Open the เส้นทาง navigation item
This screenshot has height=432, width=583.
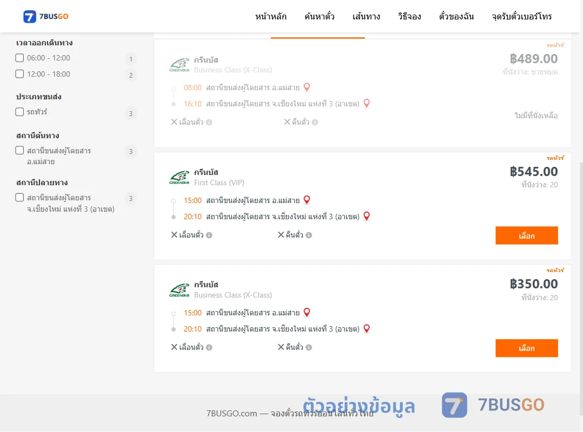coord(366,16)
